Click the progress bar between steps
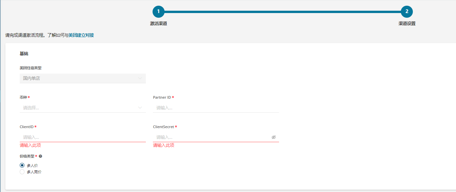456x192 pixels. (283, 12)
